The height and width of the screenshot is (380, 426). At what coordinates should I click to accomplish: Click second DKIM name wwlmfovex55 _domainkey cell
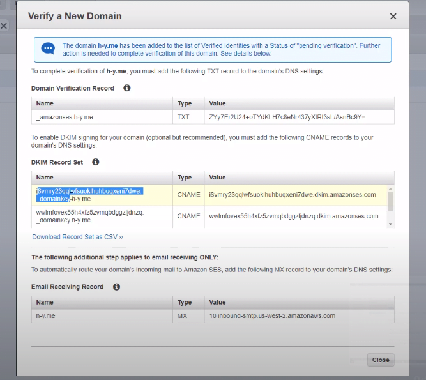tap(89, 216)
